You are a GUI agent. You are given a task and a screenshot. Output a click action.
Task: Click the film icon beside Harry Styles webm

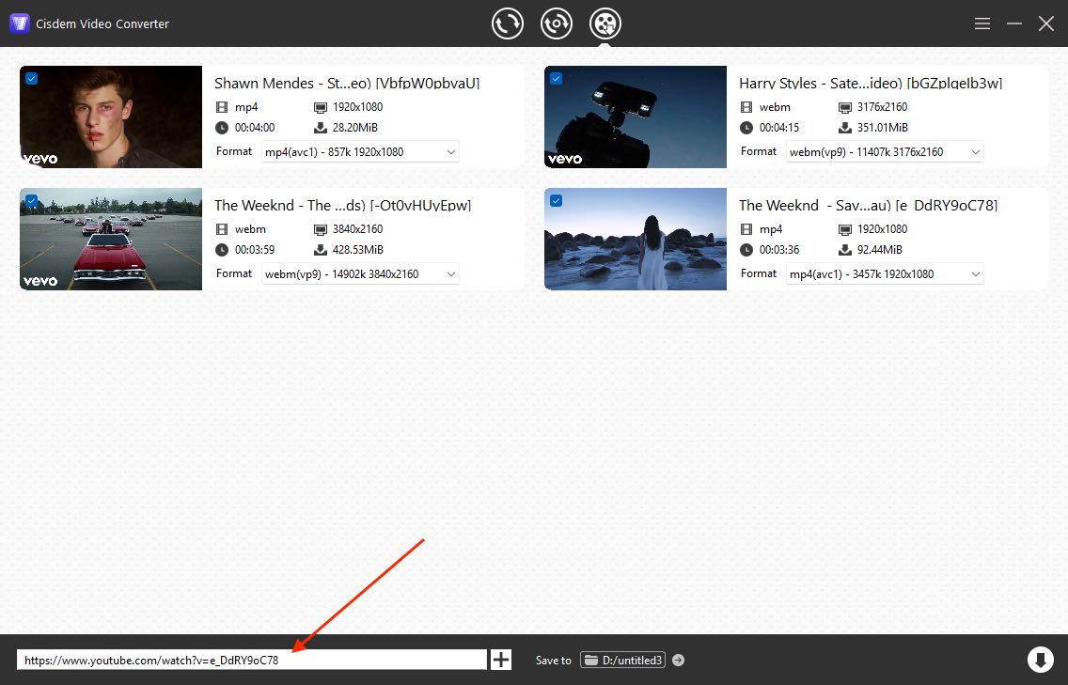pyautogui.click(x=746, y=107)
